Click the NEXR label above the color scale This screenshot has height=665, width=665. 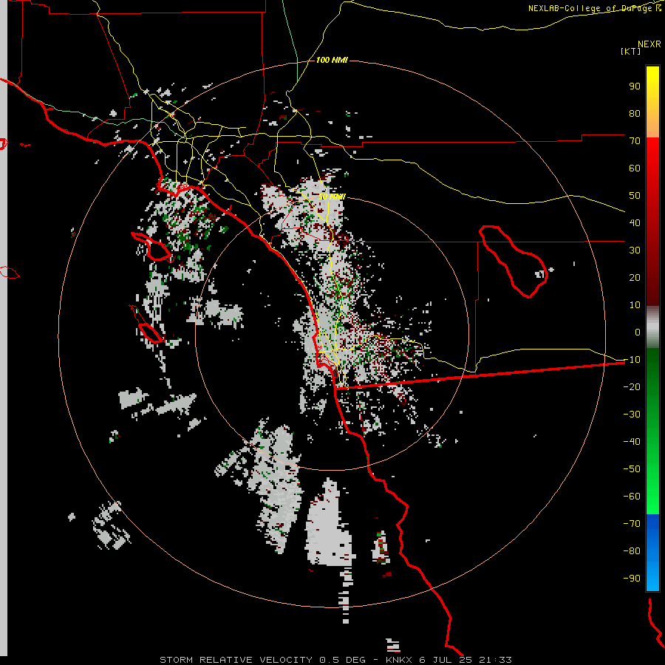(649, 44)
